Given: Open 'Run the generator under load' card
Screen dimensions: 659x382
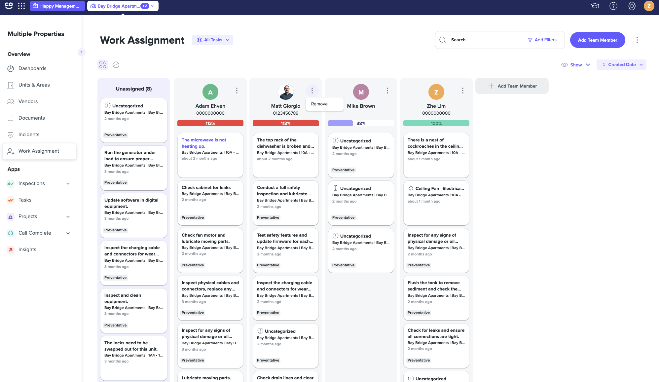Looking at the screenshot, I should point(134,168).
